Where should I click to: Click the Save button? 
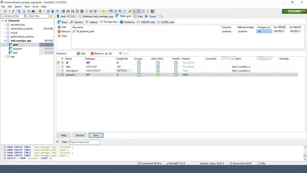tap(96, 136)
